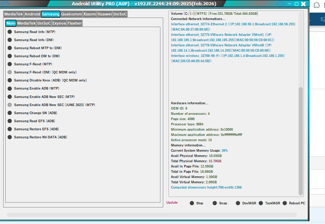Select Samsung F-Reset (MTP) option
This screenshot has height=224, width=325.
tap(9, 64)
